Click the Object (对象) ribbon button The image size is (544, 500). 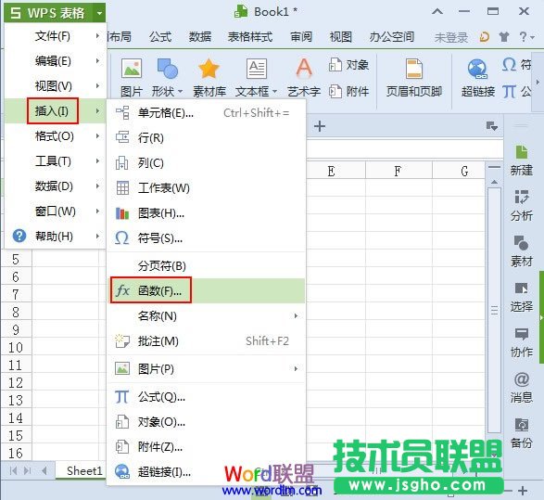click(x=348, y=65)
